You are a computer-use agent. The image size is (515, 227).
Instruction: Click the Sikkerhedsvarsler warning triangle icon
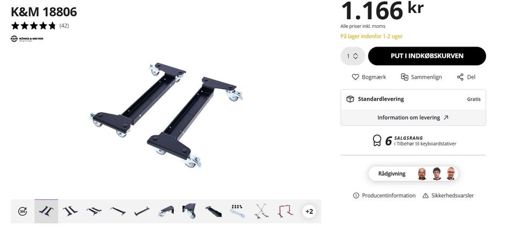pyautogui.click(x=425, y=195)
